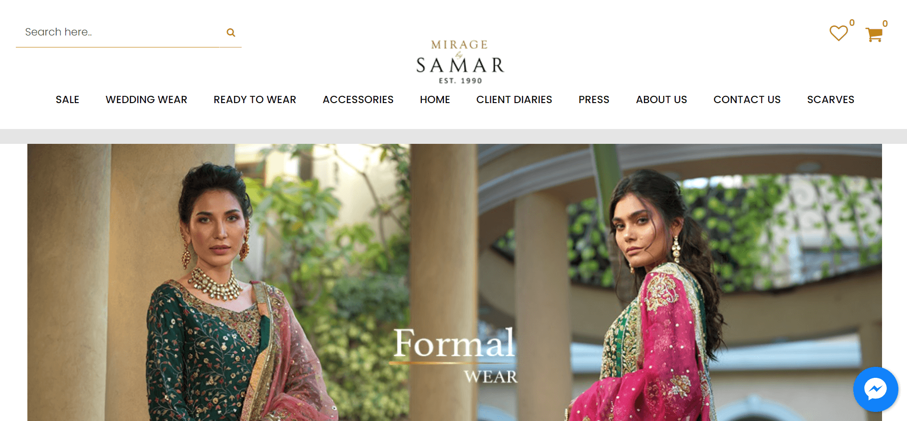Click the wishlist item count badge
The image size is (907, 421).
point(852,23)
